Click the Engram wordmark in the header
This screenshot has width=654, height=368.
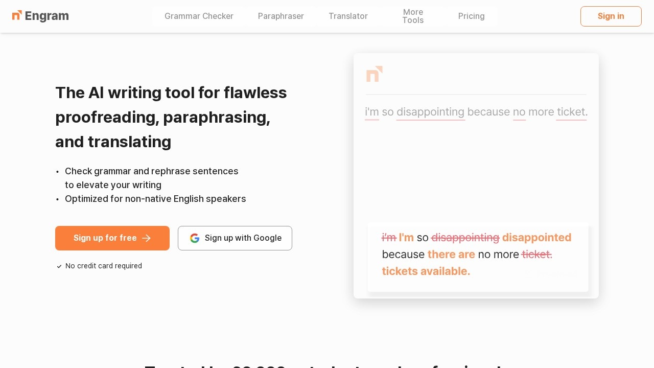click(46, 16)
